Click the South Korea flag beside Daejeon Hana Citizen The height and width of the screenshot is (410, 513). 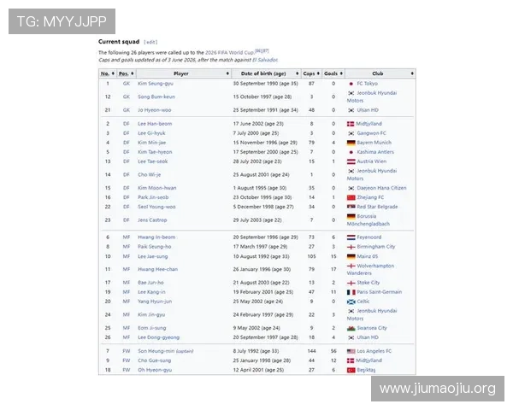351,188
